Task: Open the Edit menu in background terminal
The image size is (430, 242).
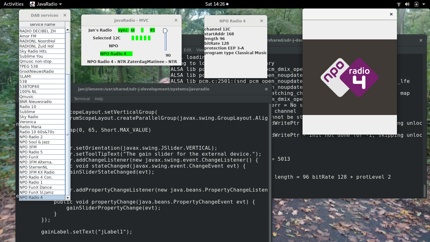Action: 188,50
